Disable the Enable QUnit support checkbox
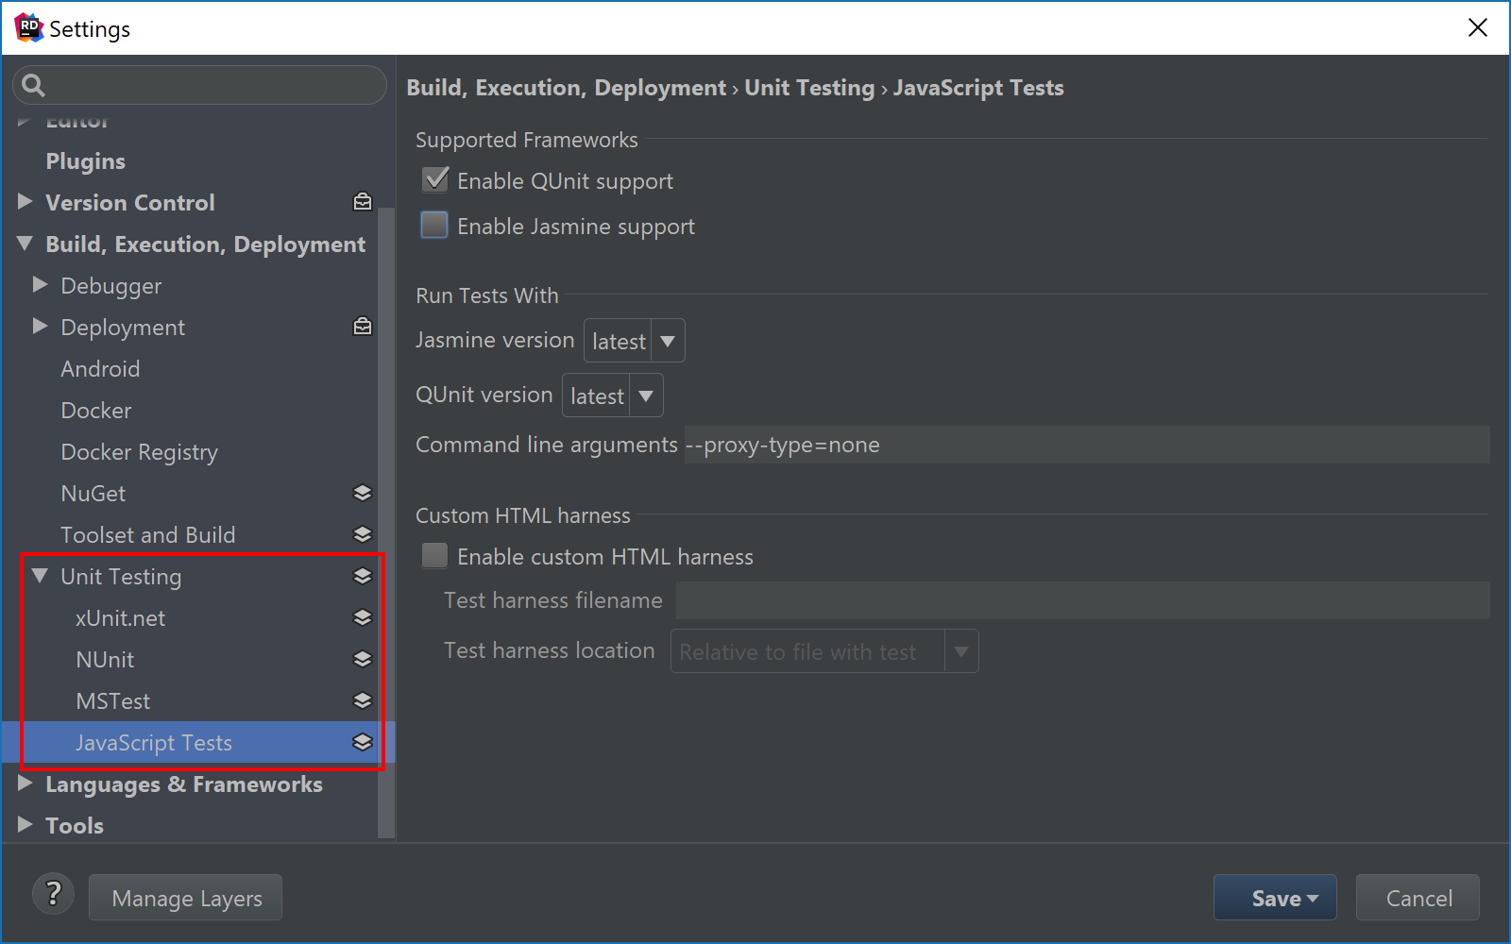 [434, 179]
